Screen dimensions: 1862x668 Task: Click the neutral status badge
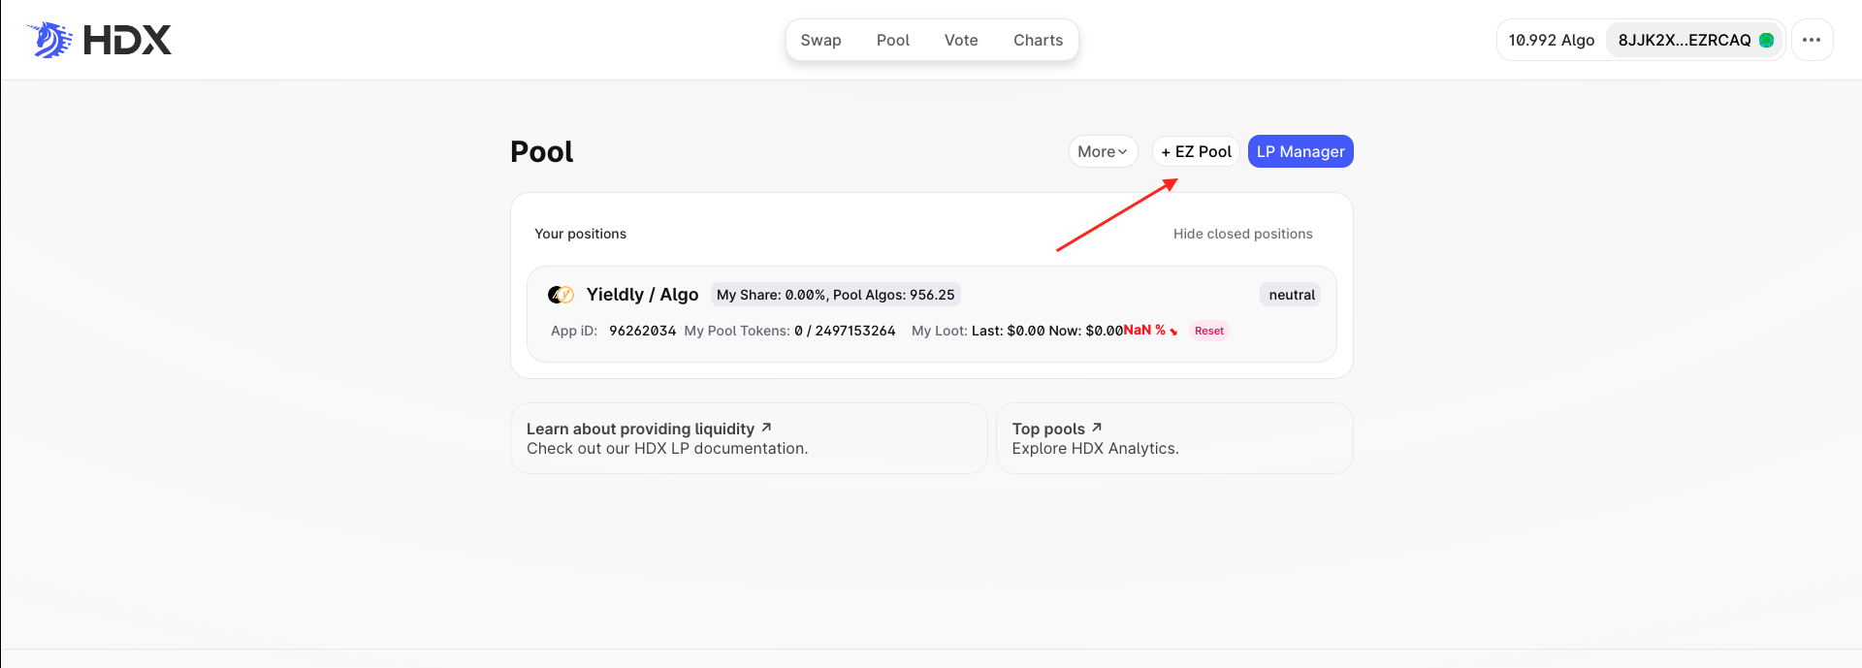pos(1292,295)
